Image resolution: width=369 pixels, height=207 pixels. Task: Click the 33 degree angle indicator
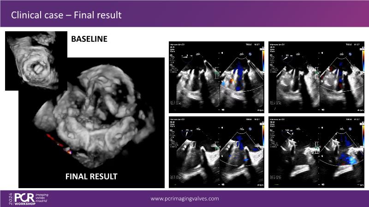[287, 55]
